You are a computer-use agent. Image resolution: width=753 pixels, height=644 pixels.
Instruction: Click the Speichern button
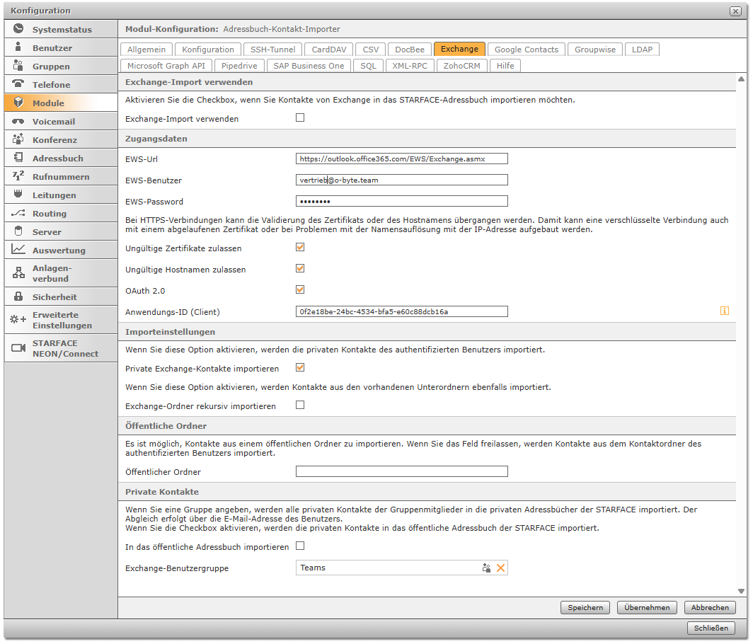tap(585, 607)
